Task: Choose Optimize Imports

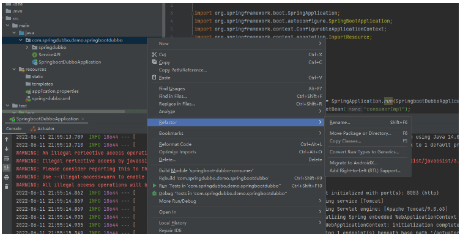Action: [177, 152]
